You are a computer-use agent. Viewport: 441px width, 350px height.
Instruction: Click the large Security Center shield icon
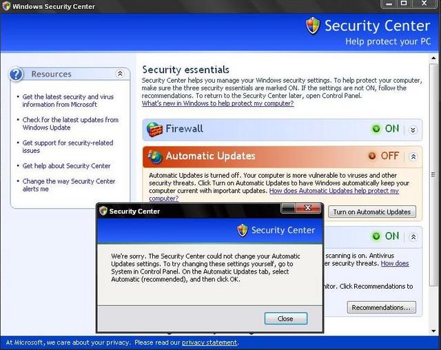click(313, 26)
